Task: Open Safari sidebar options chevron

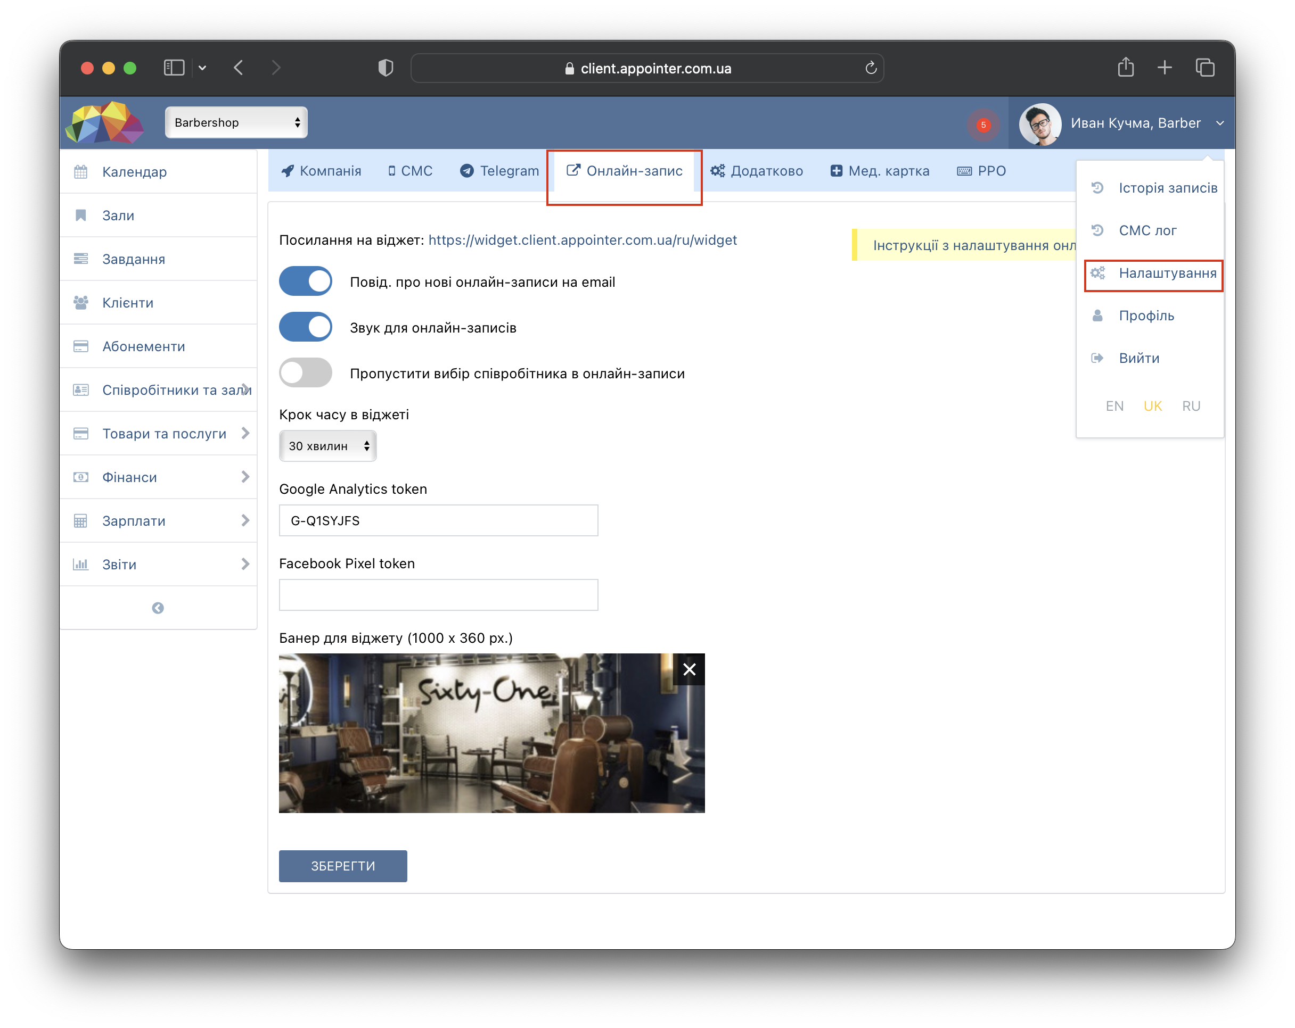Action: coord(202,68)
